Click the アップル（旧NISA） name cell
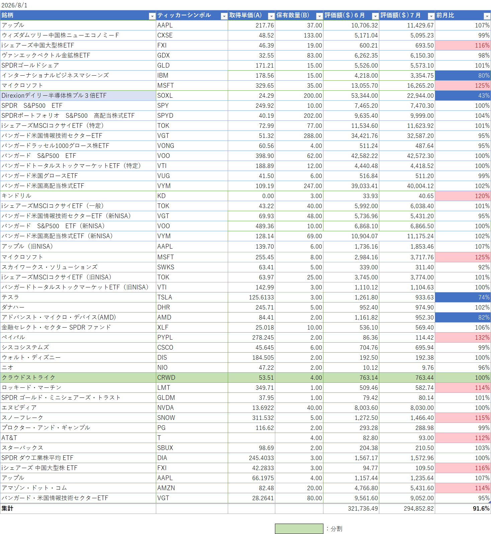491x534 pixels. 78,246
